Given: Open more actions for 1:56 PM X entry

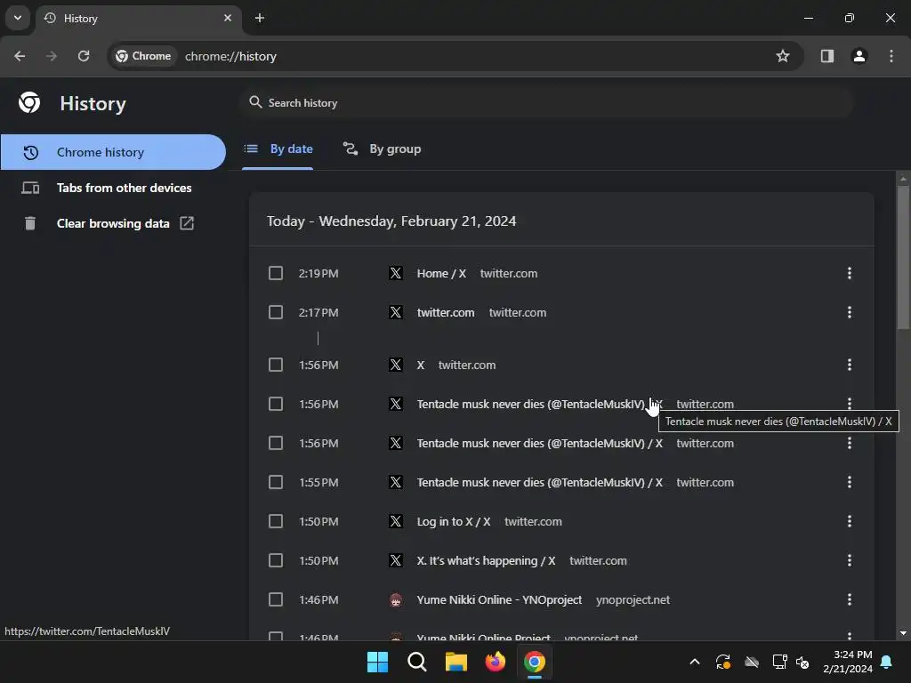Looking at the screenshot, I should tap(850, 365).
